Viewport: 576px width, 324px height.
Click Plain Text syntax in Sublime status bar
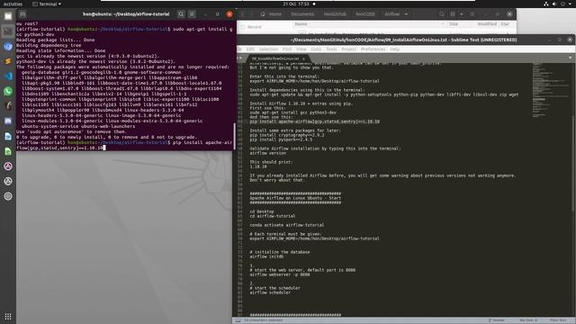pyautogui.click(x=558, y=320)
